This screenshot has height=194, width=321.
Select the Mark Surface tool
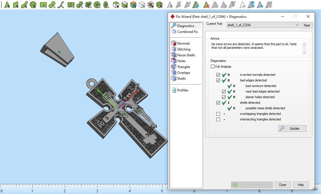pos(24,4)
